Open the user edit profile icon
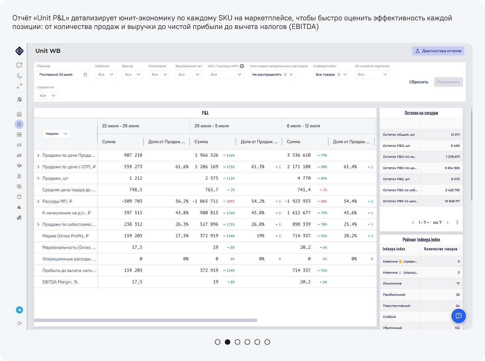 (x=19, y=99)
